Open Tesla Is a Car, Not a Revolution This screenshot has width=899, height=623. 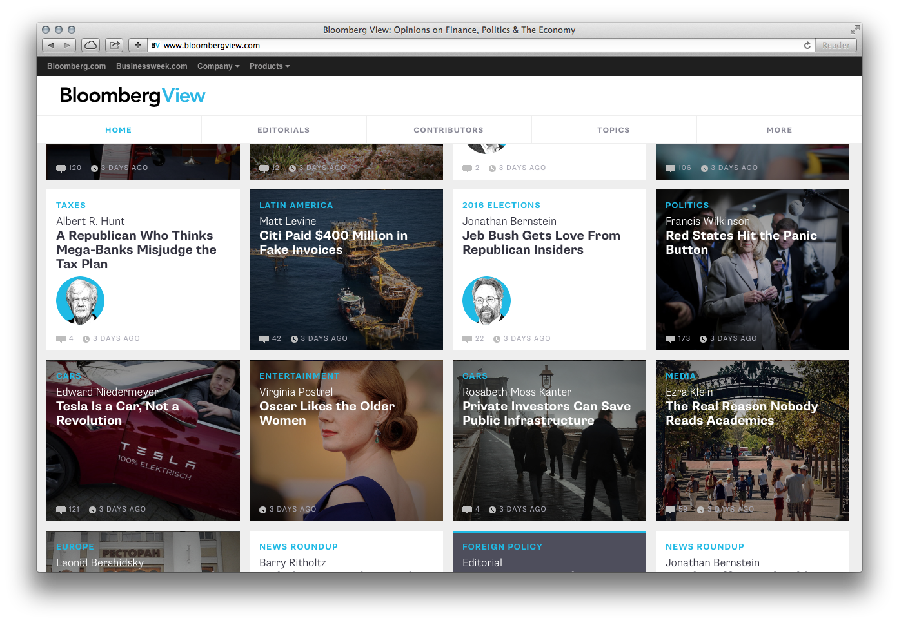click(x=117, y=414)
